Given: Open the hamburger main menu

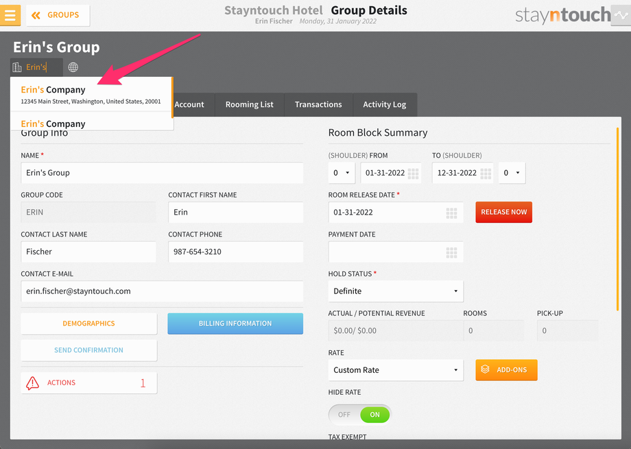Looking at the screenshot, I should click(x=10, y=15).
